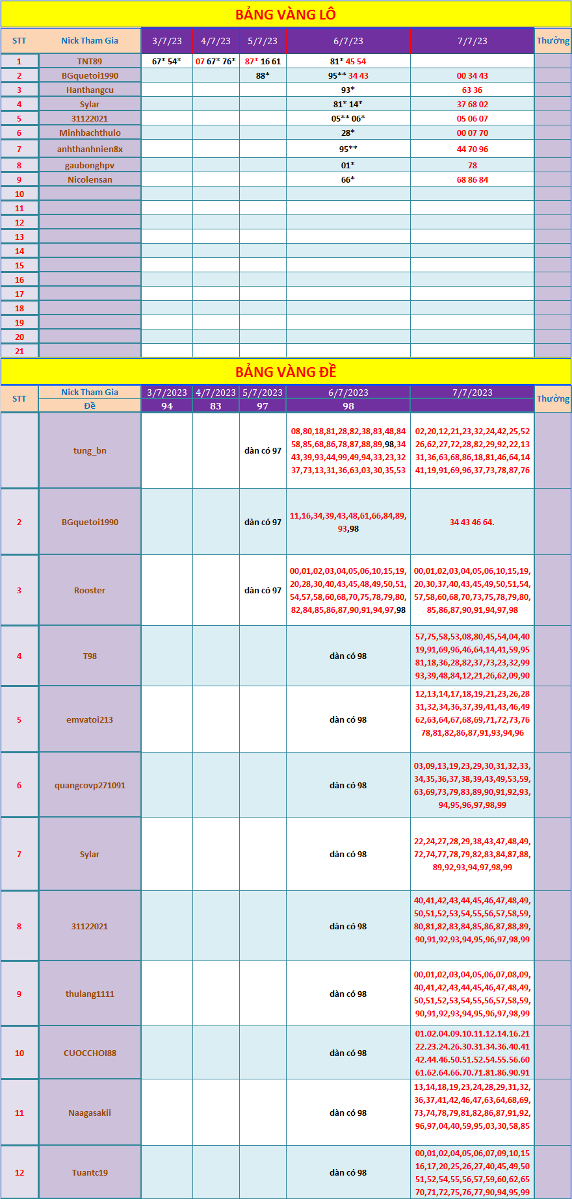Screen dimensions: 572x1199
Task: Click the BẢNG VÀNG LÔ title banner
Action: click(285, 14)
